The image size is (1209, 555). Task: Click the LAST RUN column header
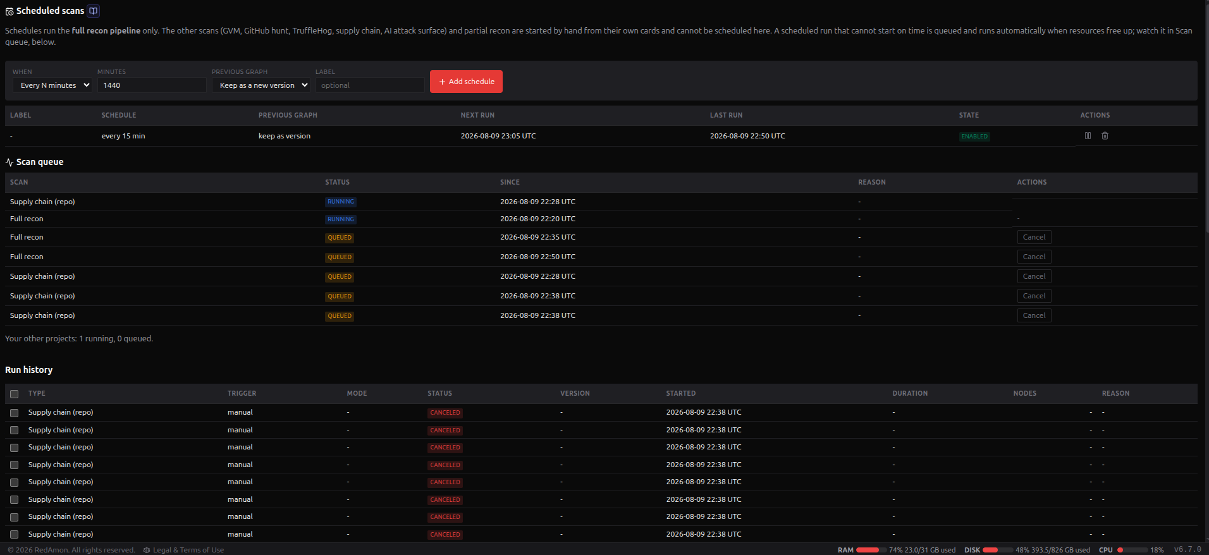coord(726,115)
